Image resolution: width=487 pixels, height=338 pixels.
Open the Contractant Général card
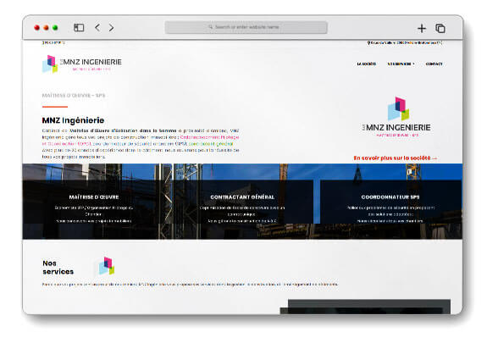[x=242, y=202]
